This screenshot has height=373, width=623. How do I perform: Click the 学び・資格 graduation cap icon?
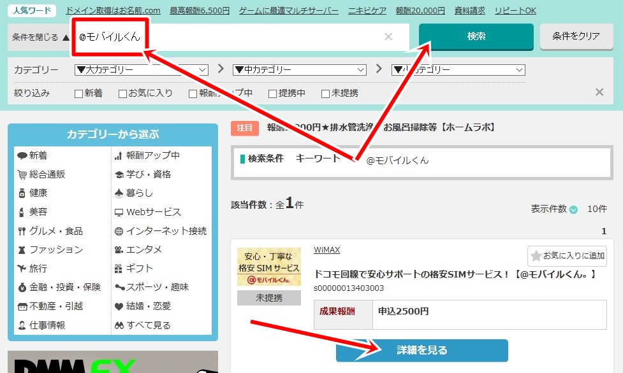(x=119, y=174)
